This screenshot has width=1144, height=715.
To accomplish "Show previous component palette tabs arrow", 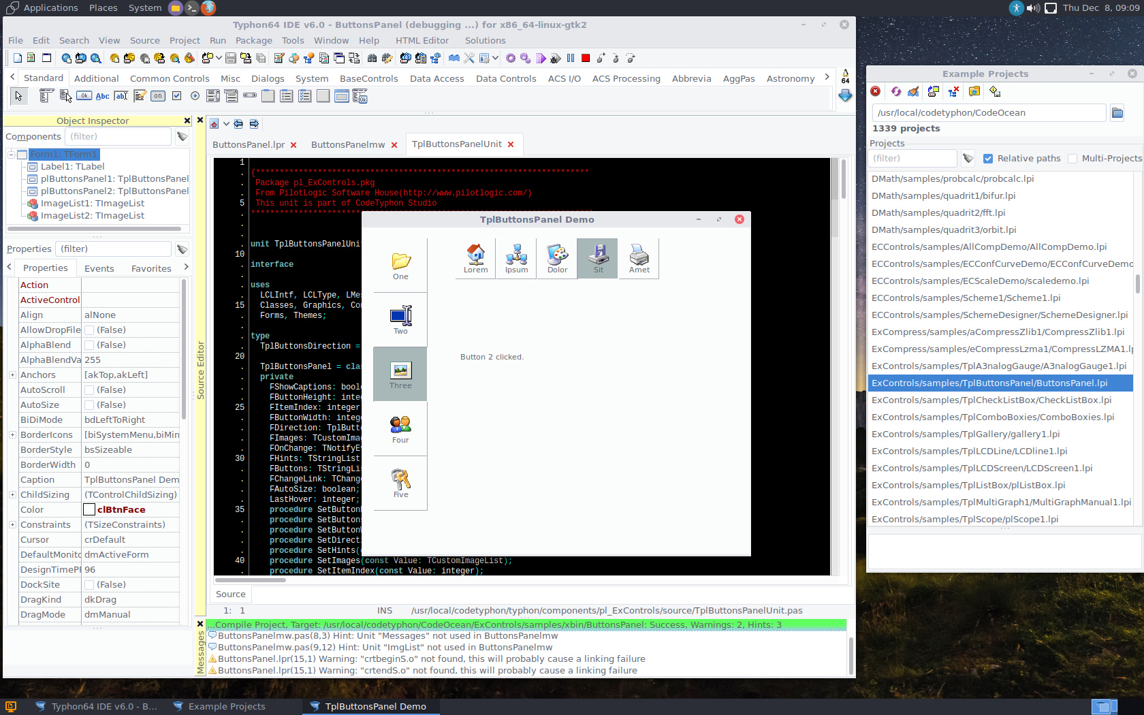I will pyautogui.click(x=12, y=77).
